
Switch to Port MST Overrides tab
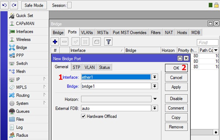[130, 33]
